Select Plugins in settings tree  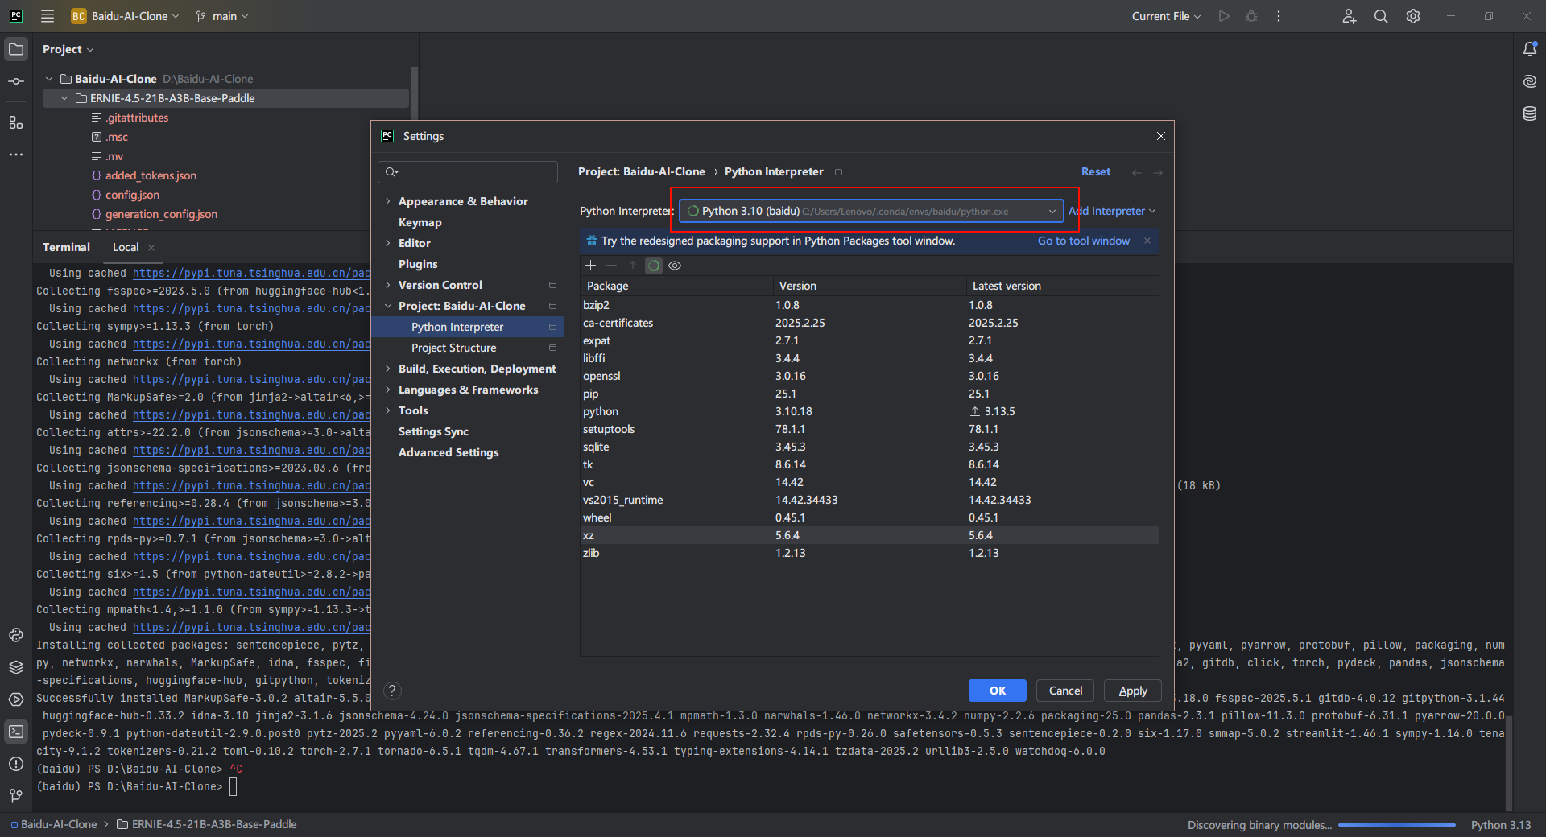pyautogui.click(x=418, y=264)
